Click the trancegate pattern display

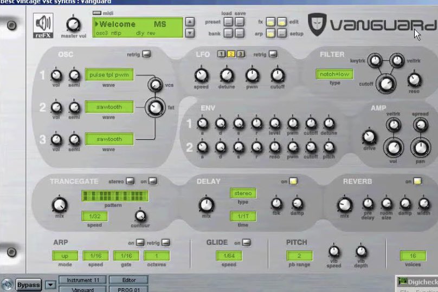point(115,196)
